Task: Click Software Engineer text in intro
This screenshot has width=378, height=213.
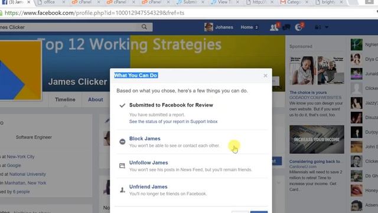Action: (x=34, y=137)
